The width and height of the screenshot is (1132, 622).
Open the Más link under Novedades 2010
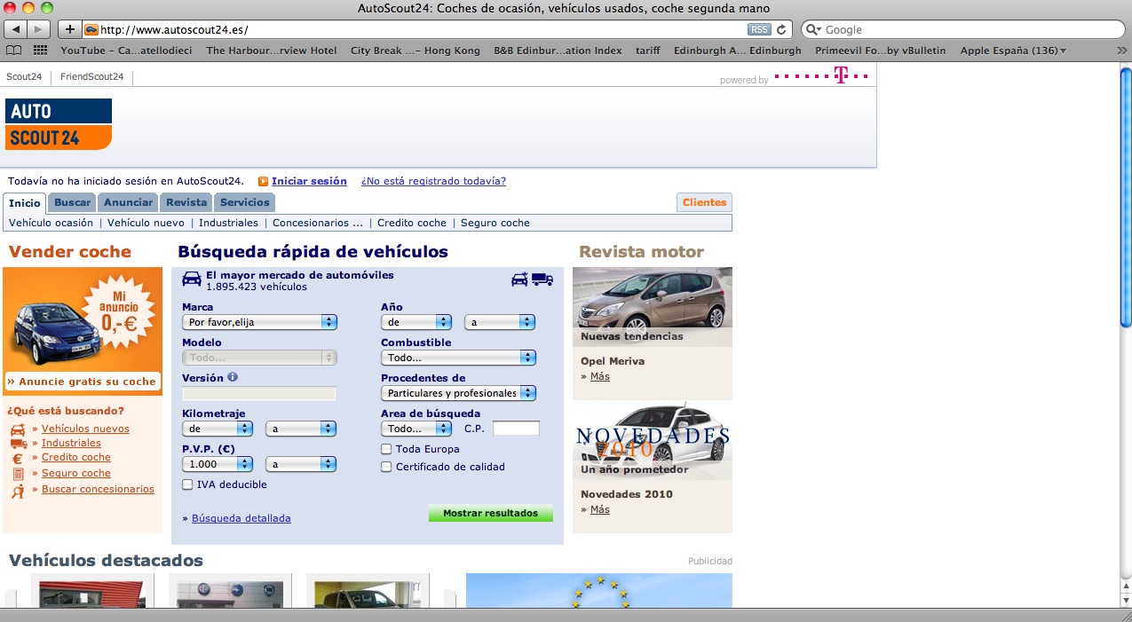tap(600, 509)
